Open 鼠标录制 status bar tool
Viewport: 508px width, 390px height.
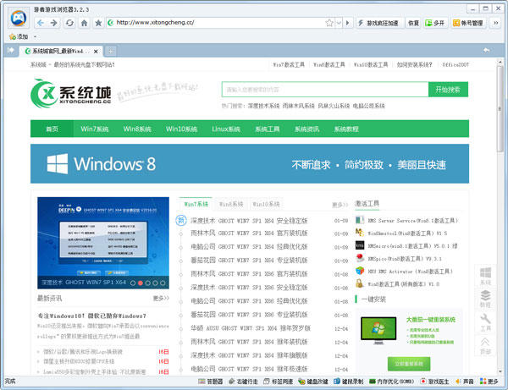tap(348, 382)
